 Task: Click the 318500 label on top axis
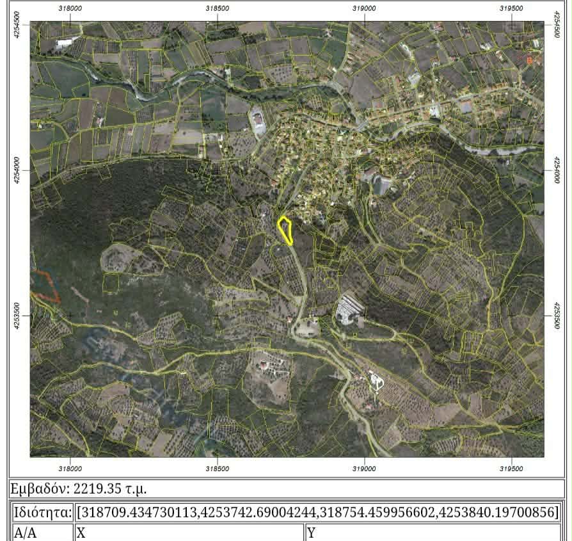click(x=218, y=9)
